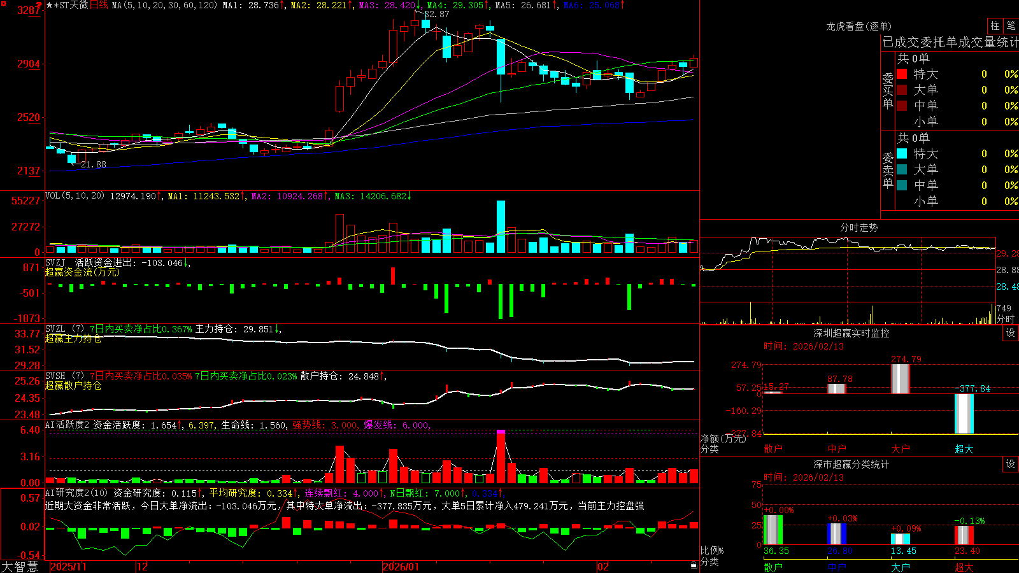This screenshot has width=1019, height=573.
Task: Select the 02 month marker on timeline
Action: (603, 567)
